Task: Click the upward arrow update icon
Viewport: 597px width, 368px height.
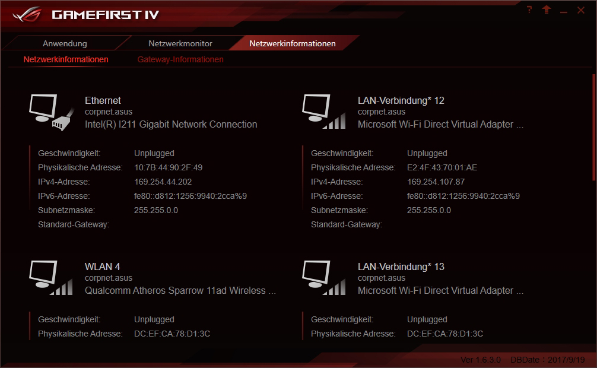Action: [547, 10]
